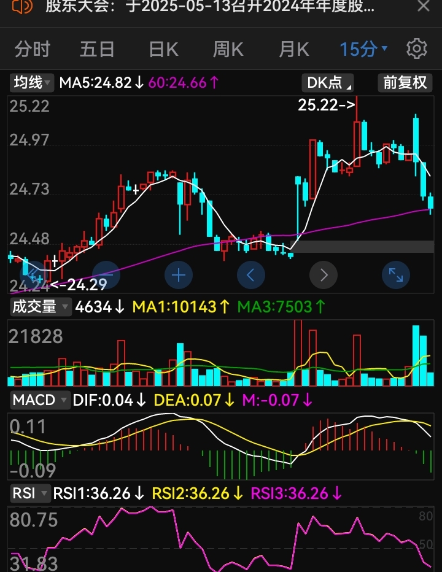This screenshot has width=442, height=572.
Task: Switch to 月K chart tab
Action: tap(294, 49)
